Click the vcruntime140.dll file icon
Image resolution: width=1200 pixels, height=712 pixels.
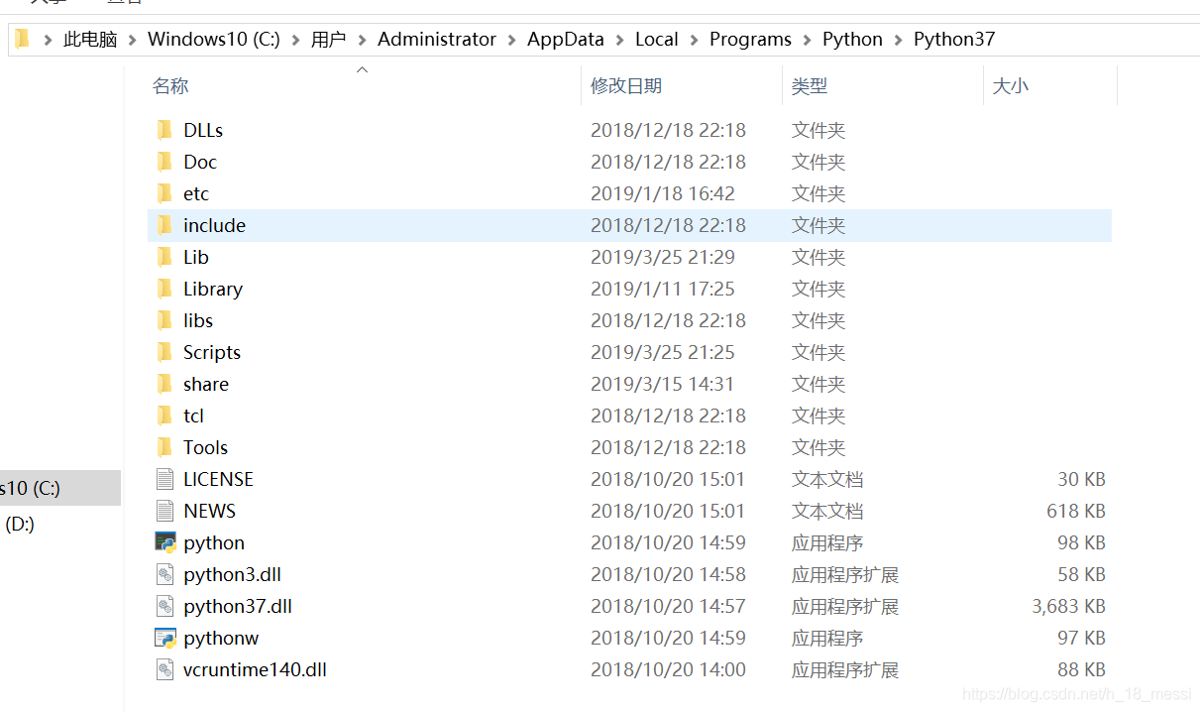click(164, 669)
